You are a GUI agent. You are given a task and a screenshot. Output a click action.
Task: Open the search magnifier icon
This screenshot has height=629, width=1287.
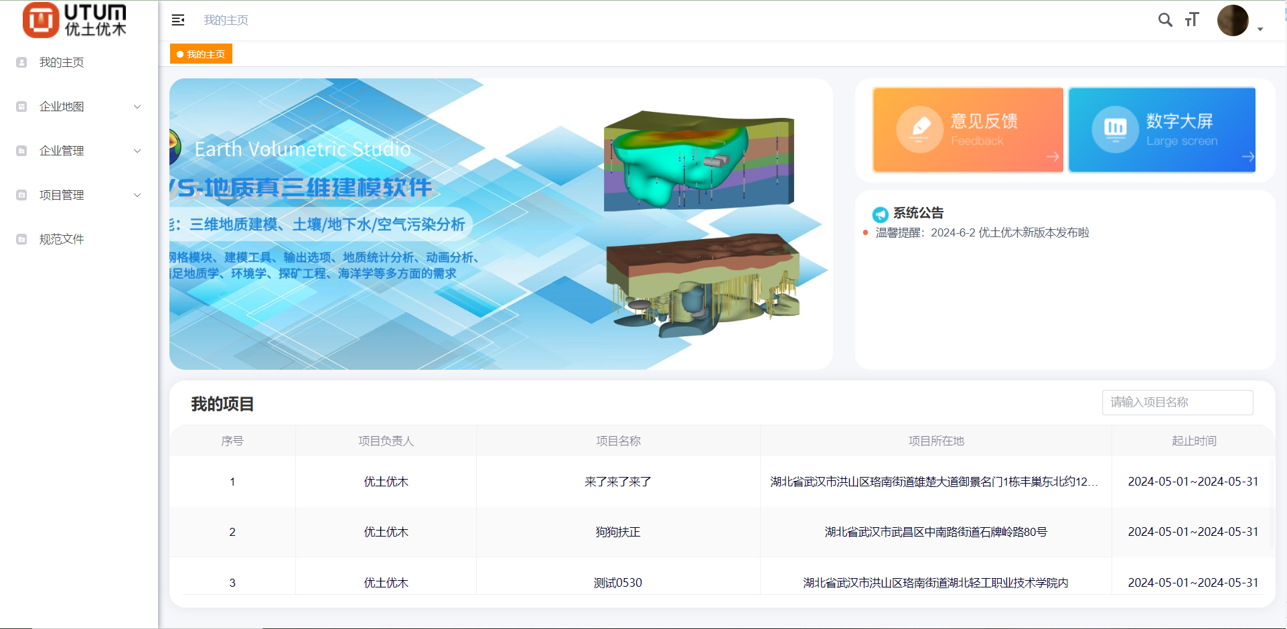pyautogui.click(x=1165, y=20)
